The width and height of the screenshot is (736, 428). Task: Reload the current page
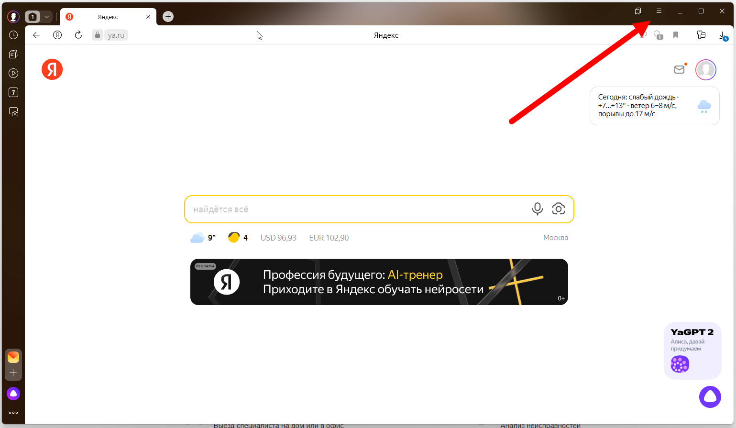coord(78,35)
